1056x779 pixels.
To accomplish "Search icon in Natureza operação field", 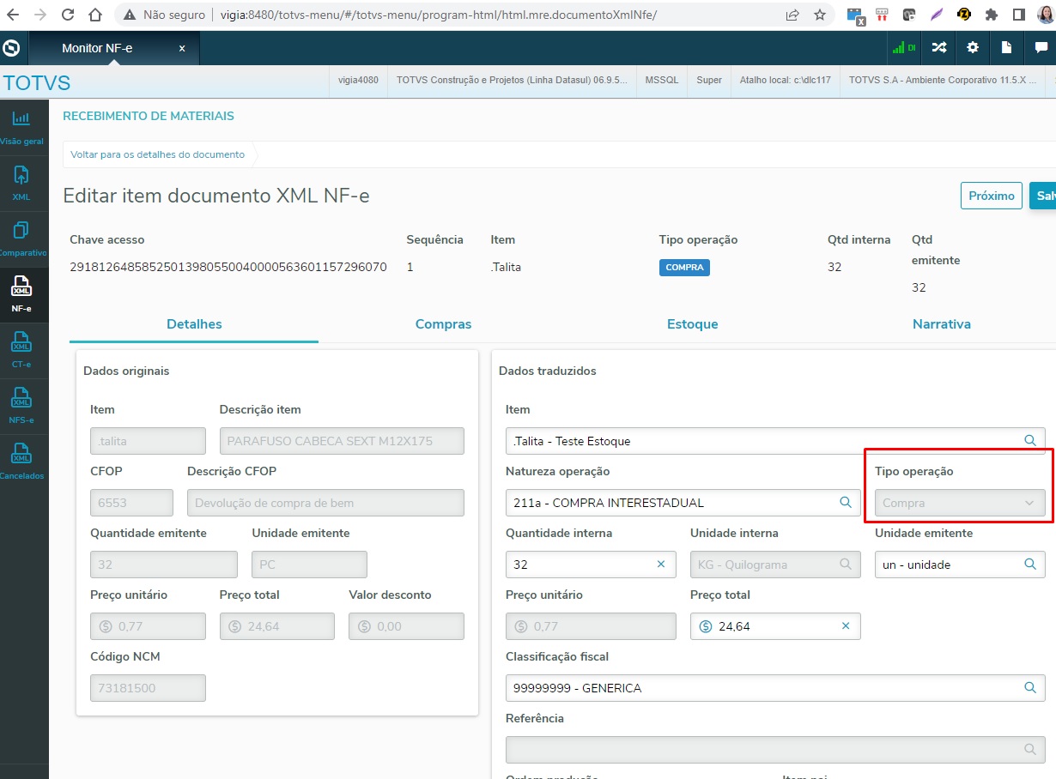I will [846, 503].
